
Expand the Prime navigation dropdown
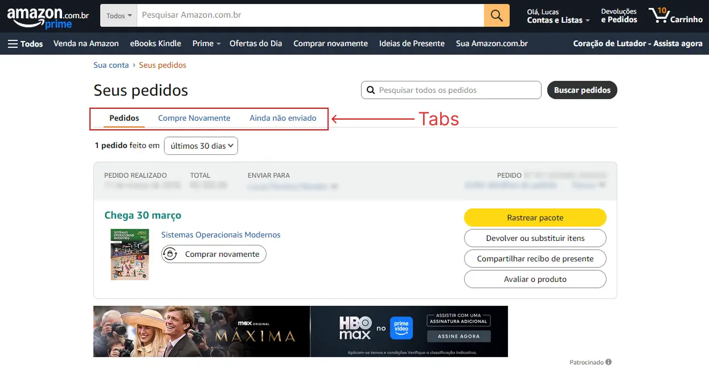coord(206,43)
